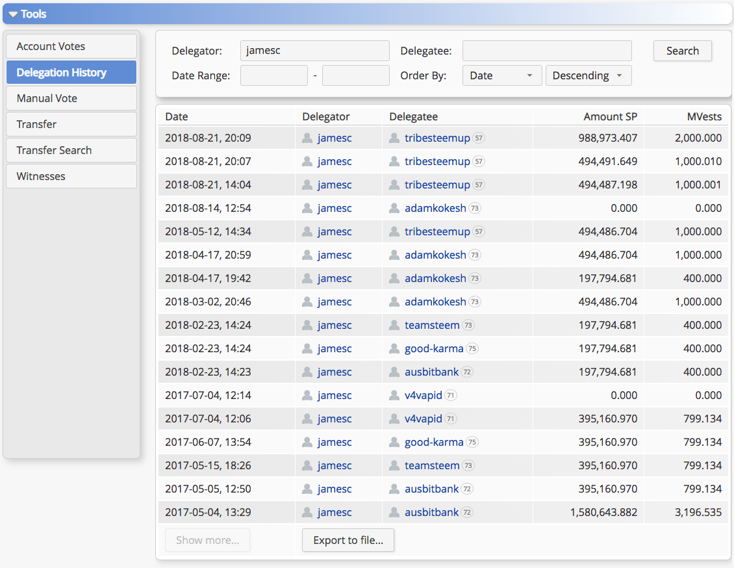Click ausbitbank avatar icon in 2017-05-04 row
Viewport: 734px width, 568px height.
coord(394,512)
